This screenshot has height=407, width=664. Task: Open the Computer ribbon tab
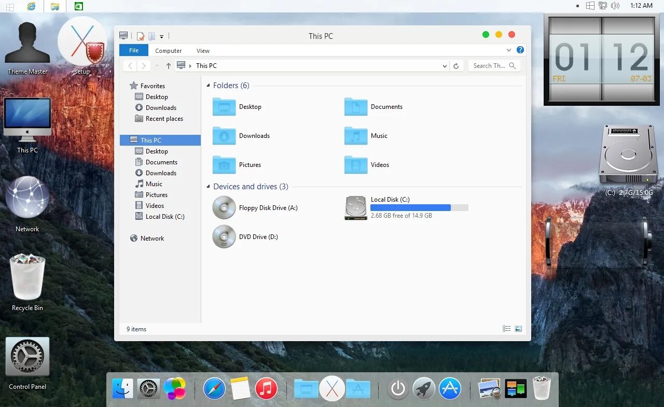point(169,51)
